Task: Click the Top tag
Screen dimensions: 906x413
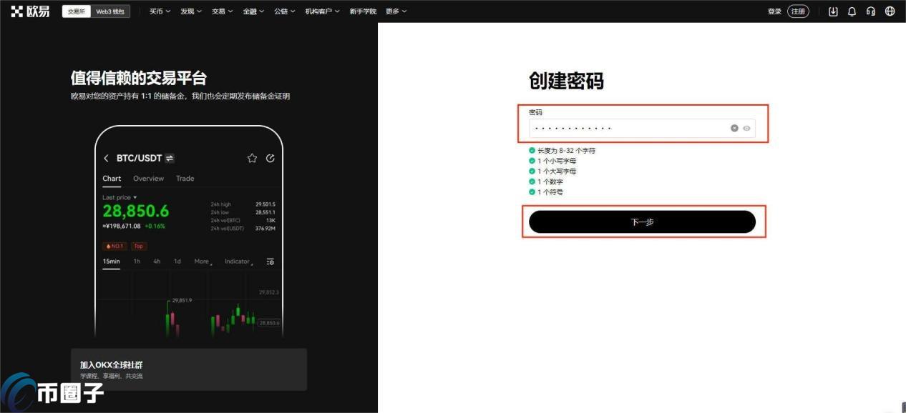Action: coord(138,246)
